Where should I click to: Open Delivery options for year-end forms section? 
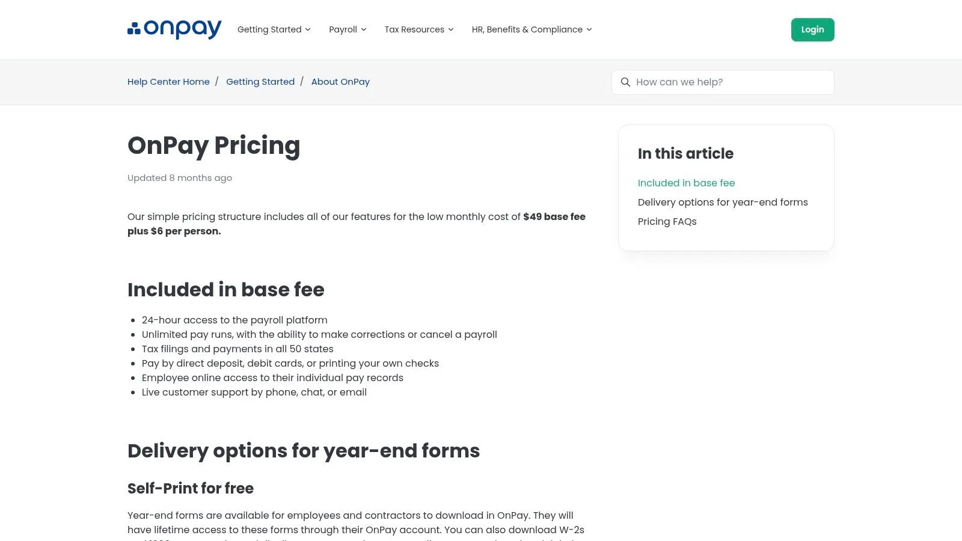(723, 202)
